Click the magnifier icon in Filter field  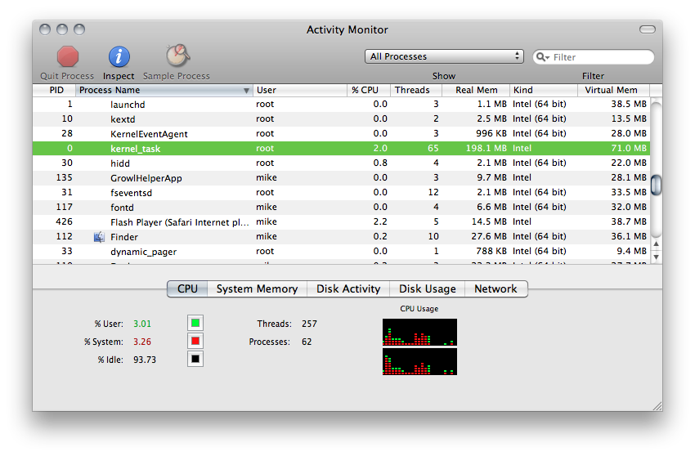click(543, 56)
